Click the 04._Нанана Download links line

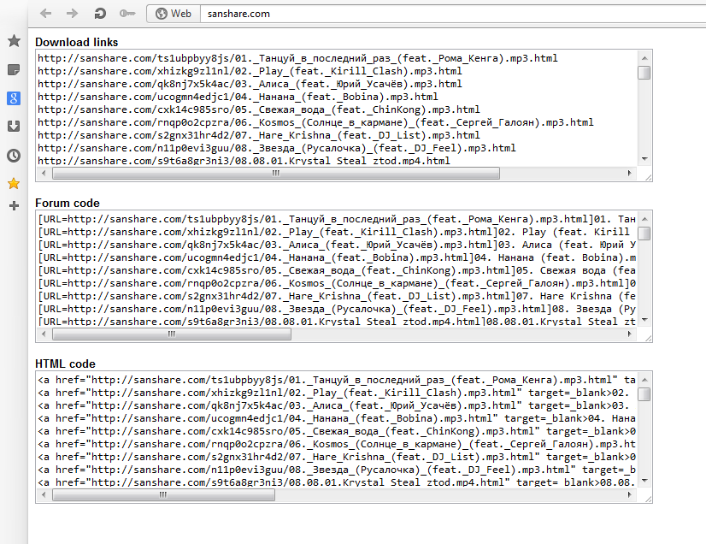(x=238, y=97)
